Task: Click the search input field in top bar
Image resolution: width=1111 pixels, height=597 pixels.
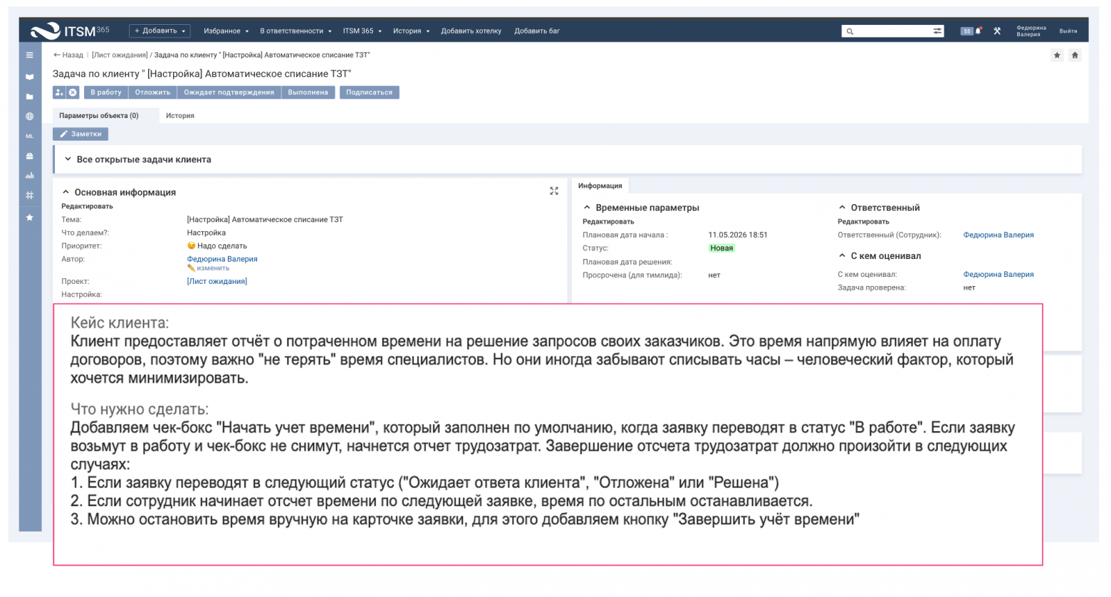Action: (x=893, y=31)
